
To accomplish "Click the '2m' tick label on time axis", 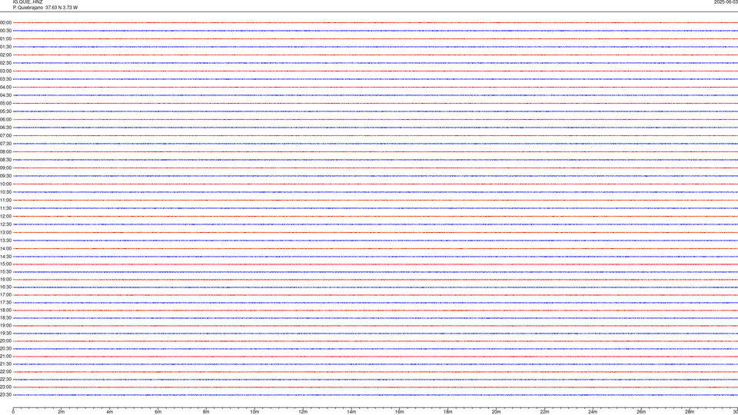I will click(x=61, y=412).
